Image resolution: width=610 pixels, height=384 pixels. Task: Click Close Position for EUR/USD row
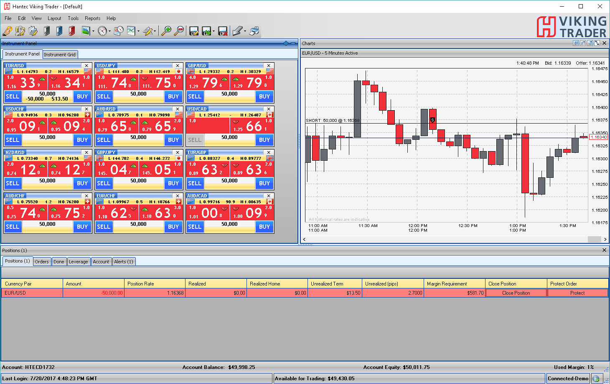(x=516, y=293)
